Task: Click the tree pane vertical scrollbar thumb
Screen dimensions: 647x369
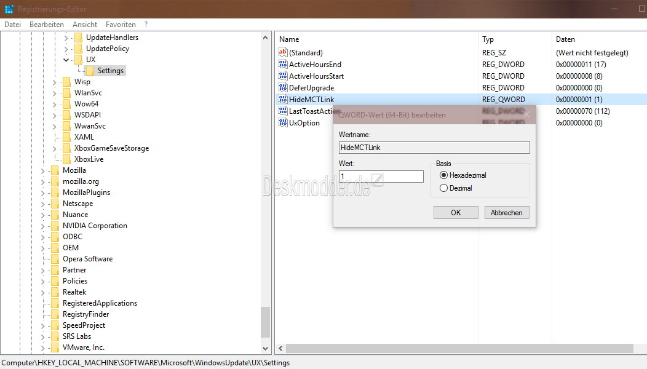Action: (265, 322)
